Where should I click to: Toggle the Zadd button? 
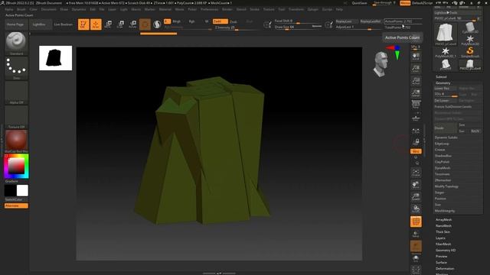pos(220,21)
